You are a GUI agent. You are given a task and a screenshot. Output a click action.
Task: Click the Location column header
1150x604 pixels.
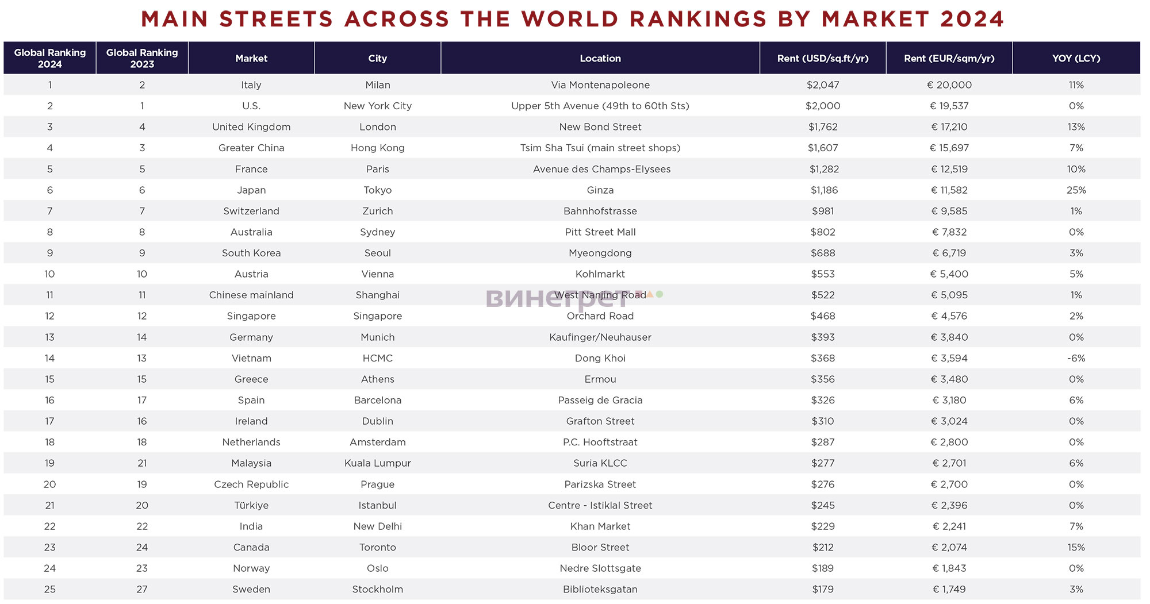[600, 58]
